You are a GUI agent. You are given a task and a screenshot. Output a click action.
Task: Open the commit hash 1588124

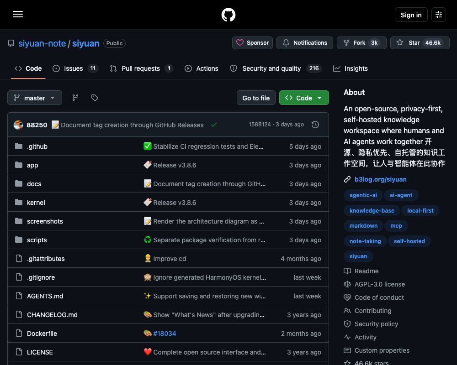[260, 125]
